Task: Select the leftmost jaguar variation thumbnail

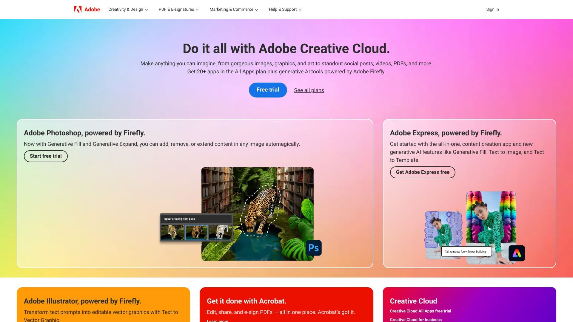Action: coord(173,233)
